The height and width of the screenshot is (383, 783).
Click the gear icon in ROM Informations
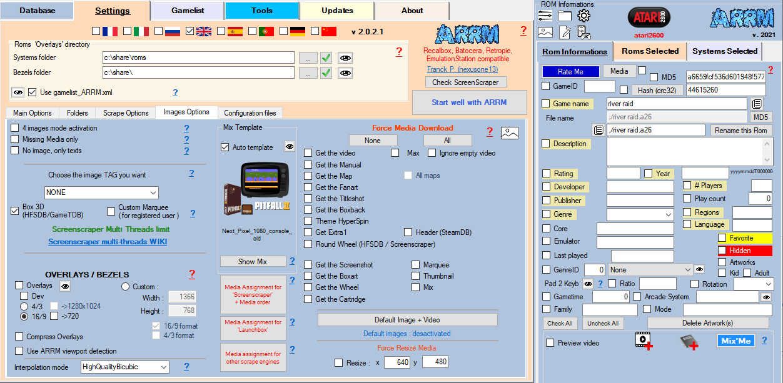[x=583, y=16]
